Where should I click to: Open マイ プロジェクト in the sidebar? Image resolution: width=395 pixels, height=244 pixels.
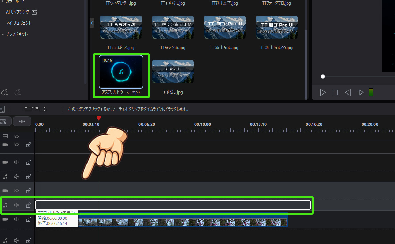(x=19, y=23)
